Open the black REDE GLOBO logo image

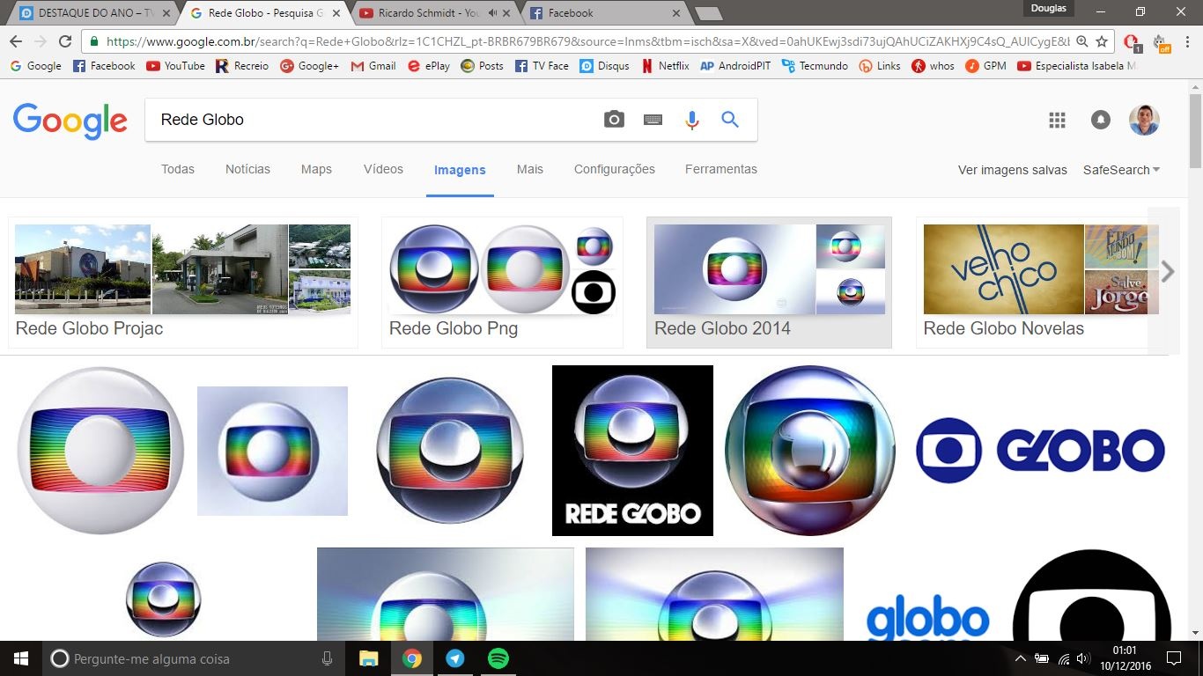tap(632, 450)
